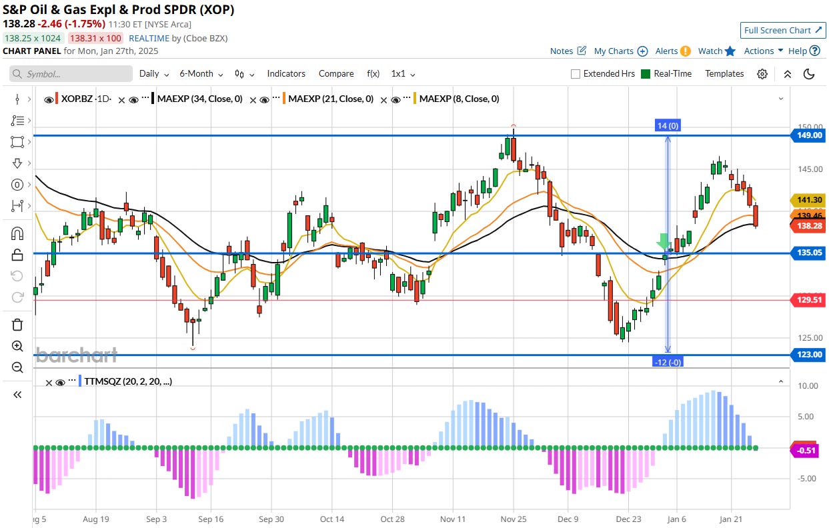Open the Compare menu
829x528 pixels.
(336, 74)
